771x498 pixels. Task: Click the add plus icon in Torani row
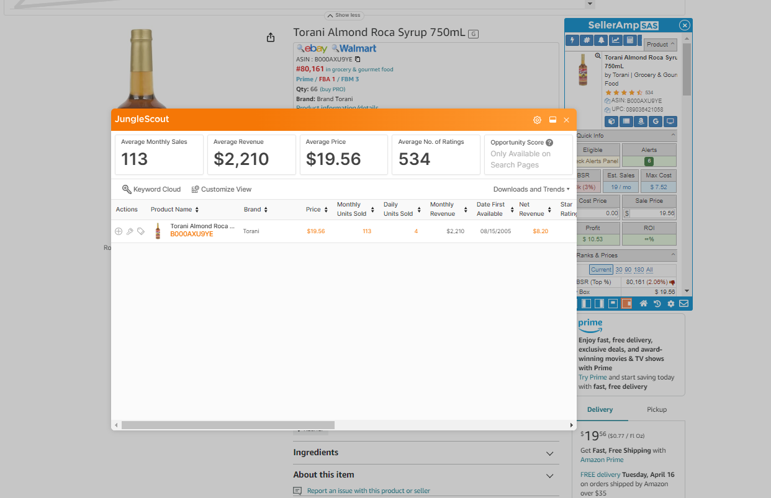(x=119, y=231)
